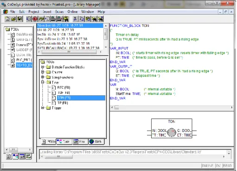Click the Open project folder icon
237x171 pixels.
pos(13,19)
